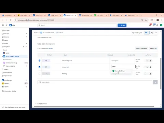Open the help icon in Jira header

(x=154, y=25)
